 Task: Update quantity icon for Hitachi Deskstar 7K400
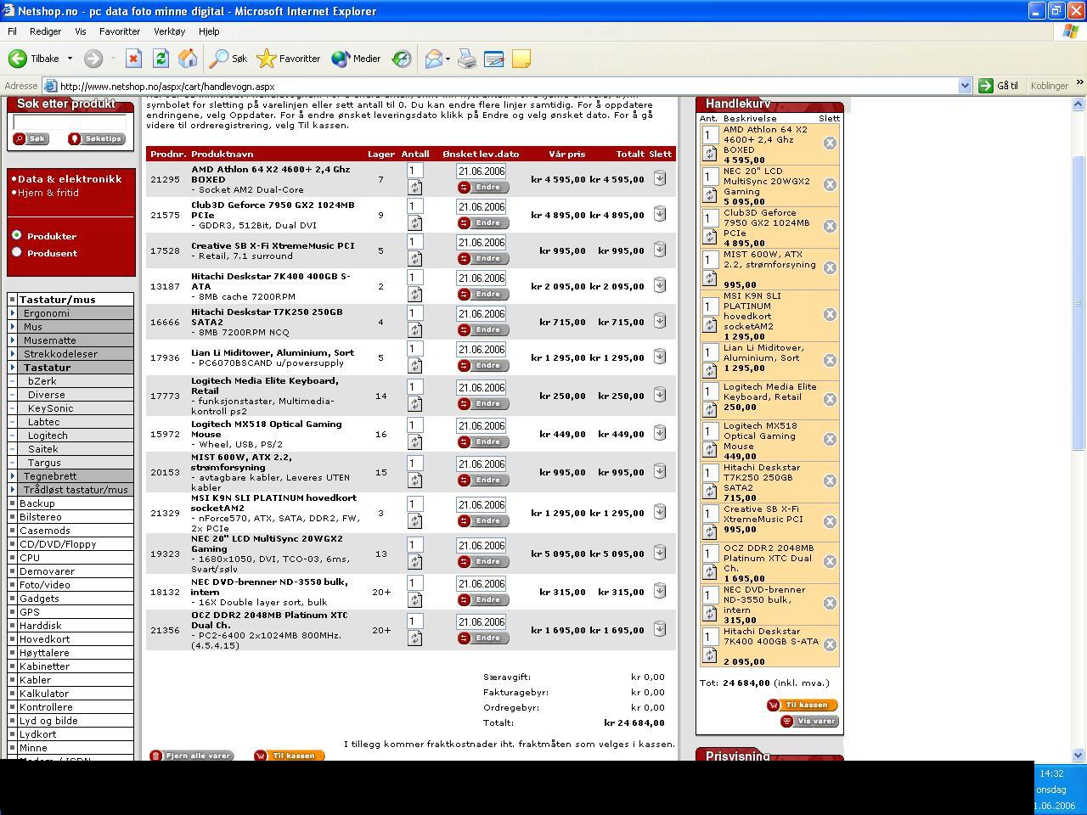coord(414,294)
